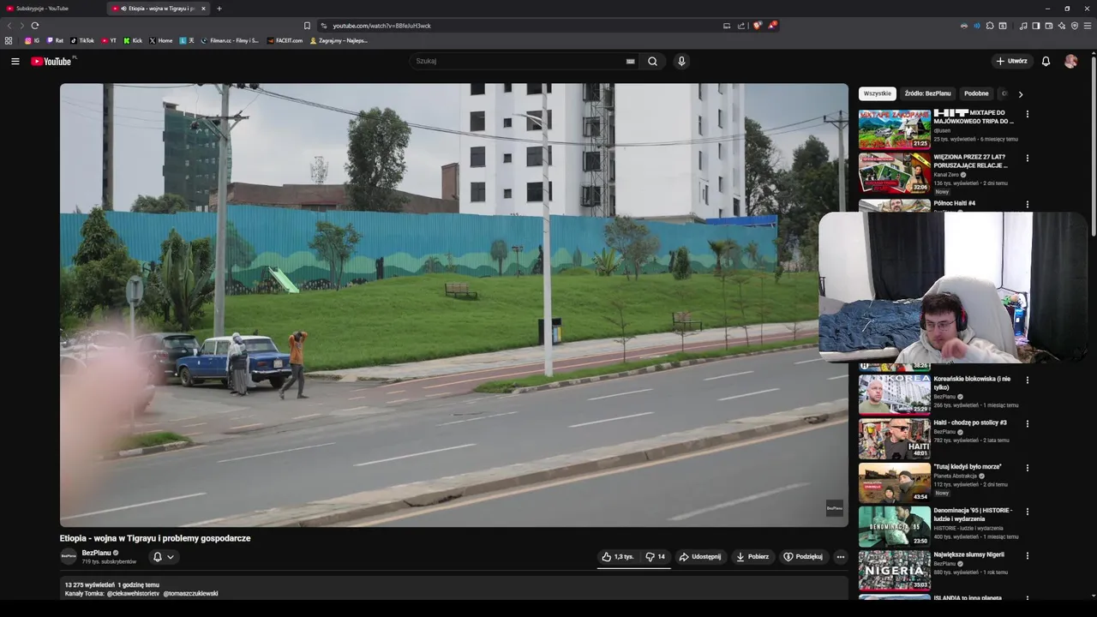Open Denominacja '95 video thumbnail
The width and height of the screenshot is (1097, 617).
pos(895,526)
